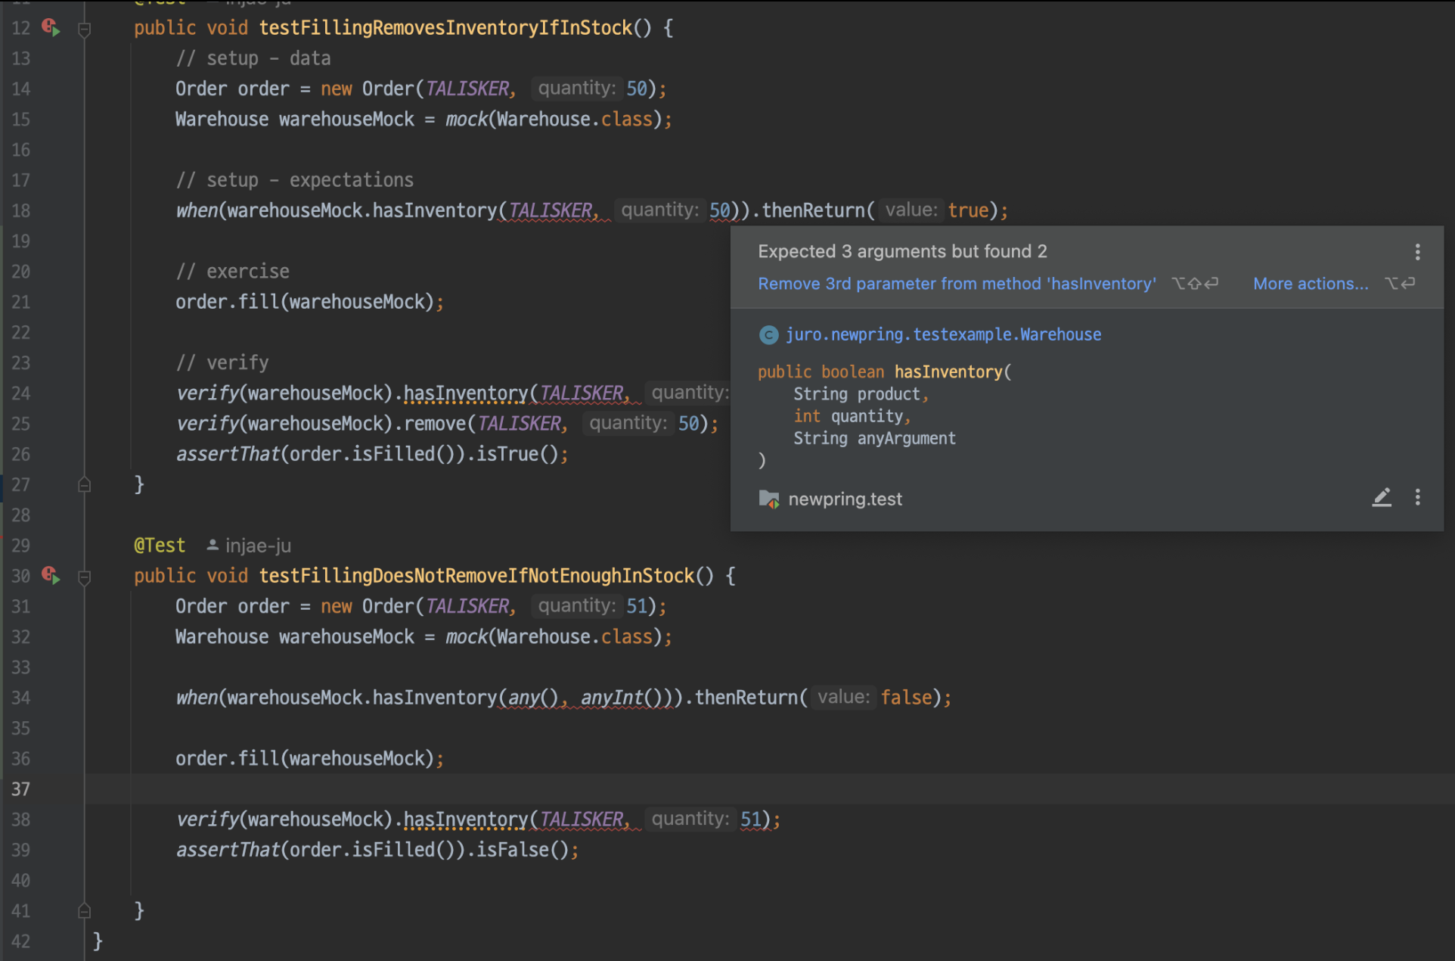Screen dimensions: 1455x961
Task: Click '// setup - expectations' comment on line 17
Action: (295, 180)
